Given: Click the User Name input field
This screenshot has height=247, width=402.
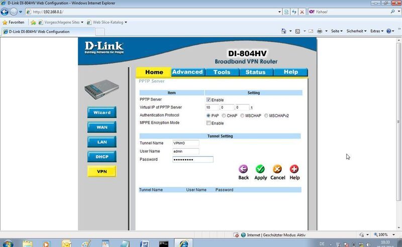Looking at the screenshot, I should click(x=185, y=151).
